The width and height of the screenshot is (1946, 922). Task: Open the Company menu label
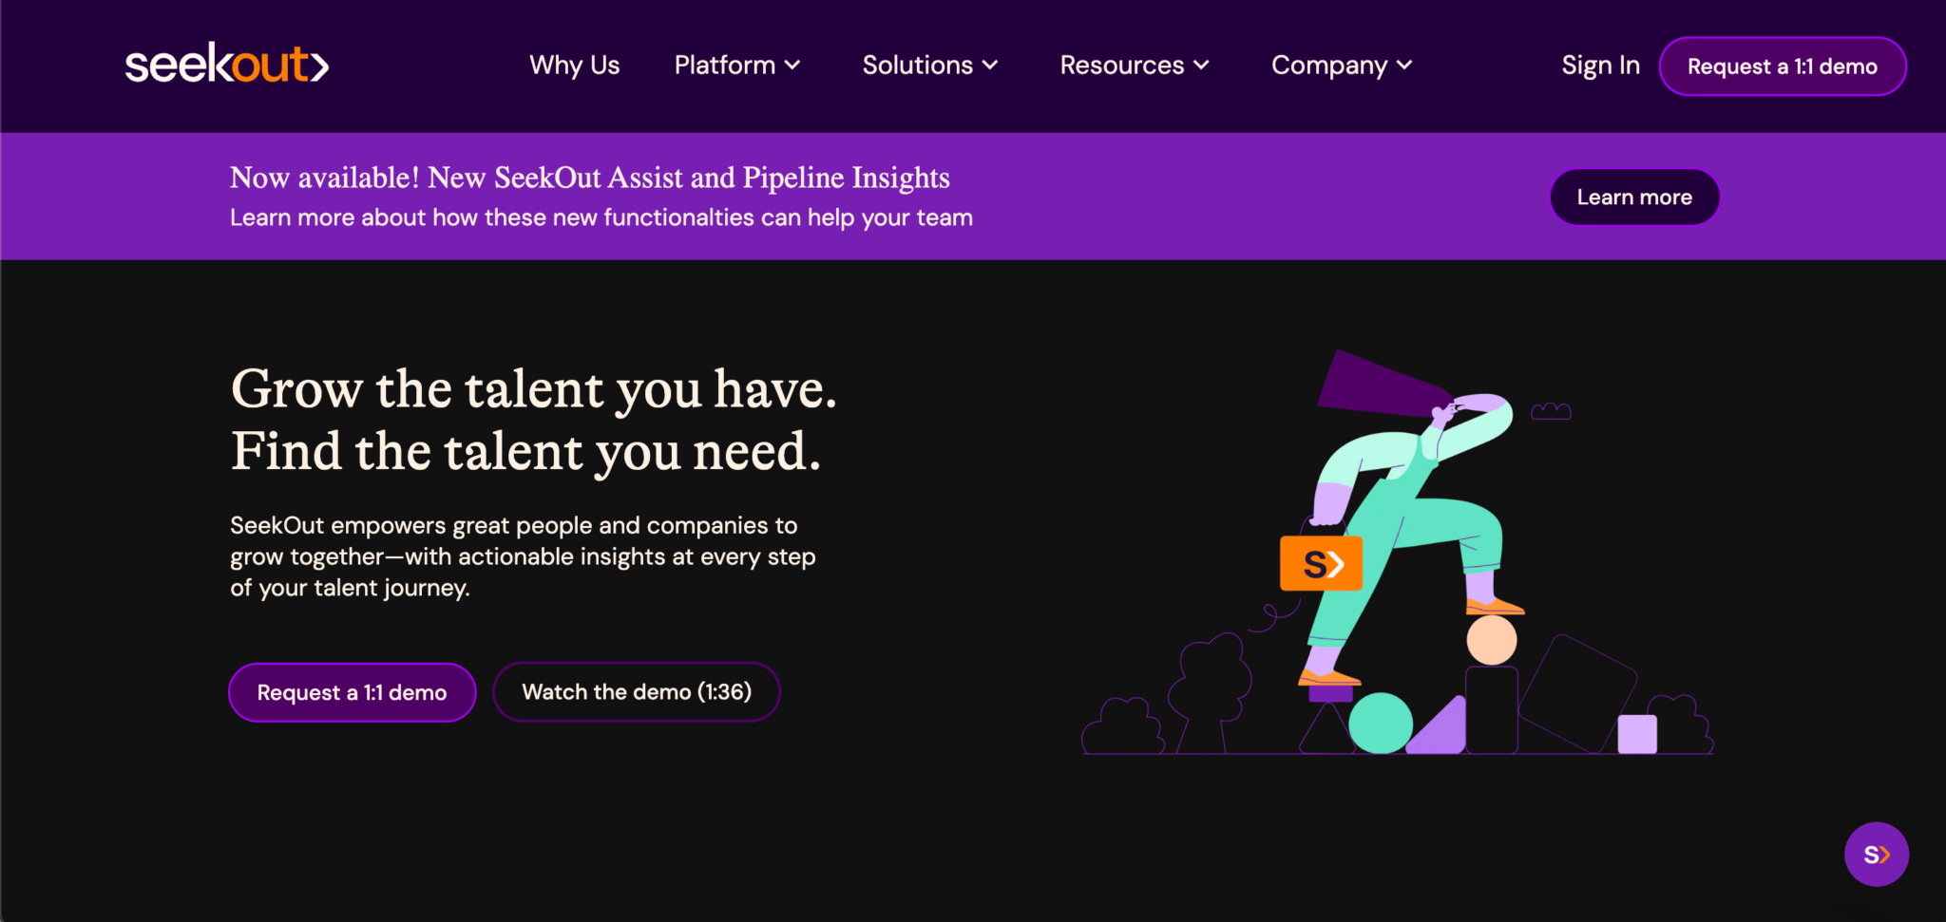coord(1329,66)
